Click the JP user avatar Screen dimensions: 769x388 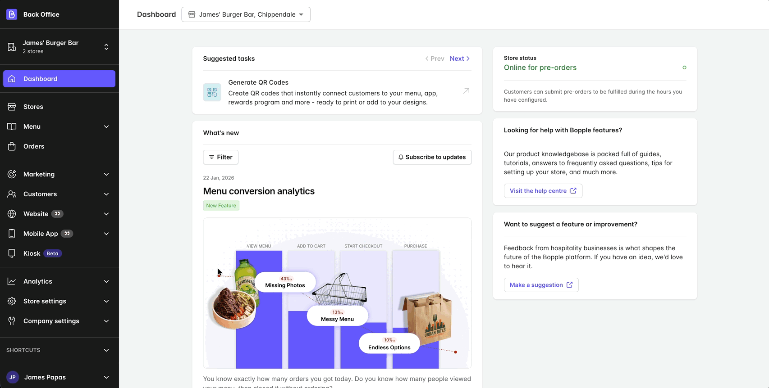click(13, 377)
